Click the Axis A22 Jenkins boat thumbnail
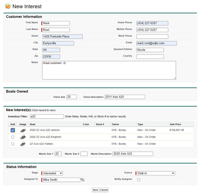 pos(23,130)
